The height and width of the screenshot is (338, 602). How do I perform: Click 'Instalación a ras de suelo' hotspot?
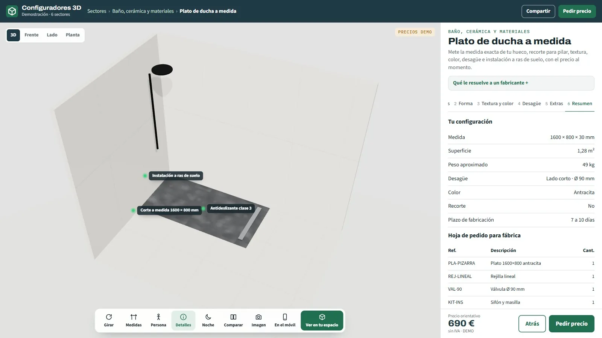click(x=176, y=175)
